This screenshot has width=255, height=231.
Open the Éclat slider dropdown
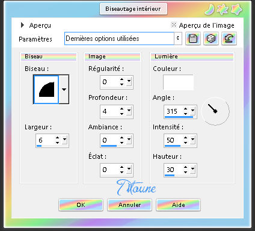[129, 170]
